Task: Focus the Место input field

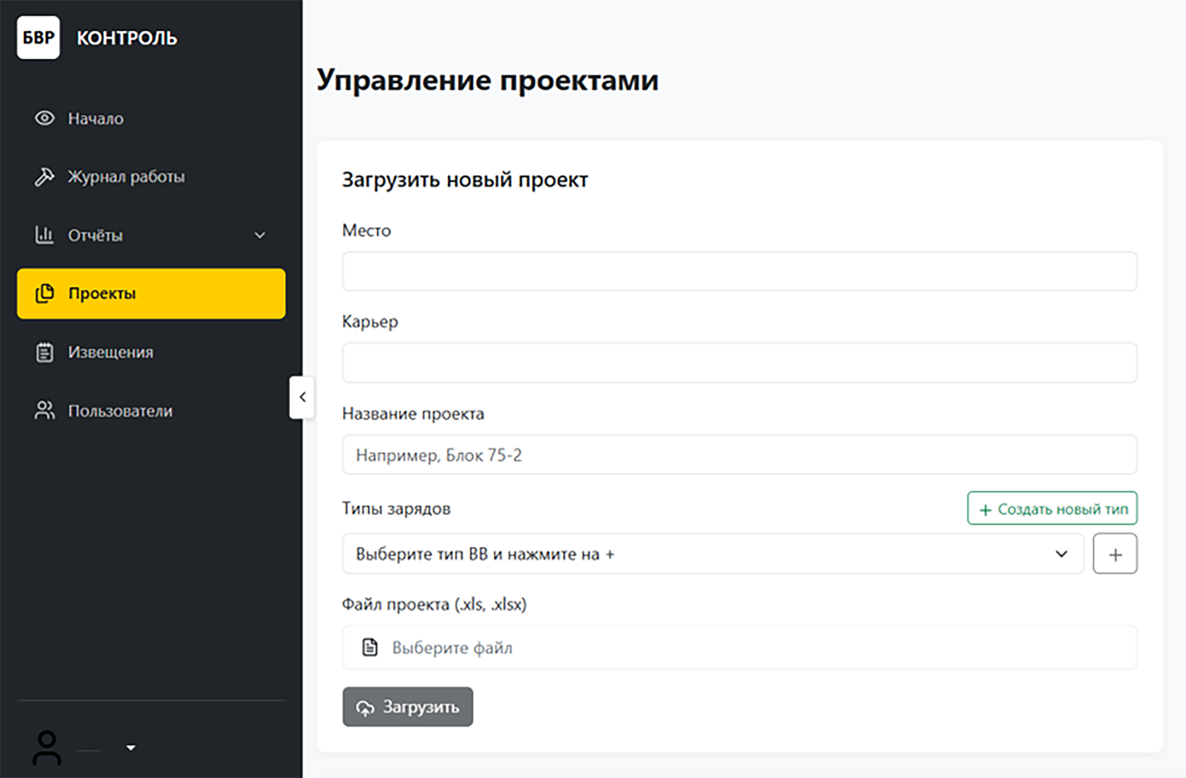Action: point(739,272)
